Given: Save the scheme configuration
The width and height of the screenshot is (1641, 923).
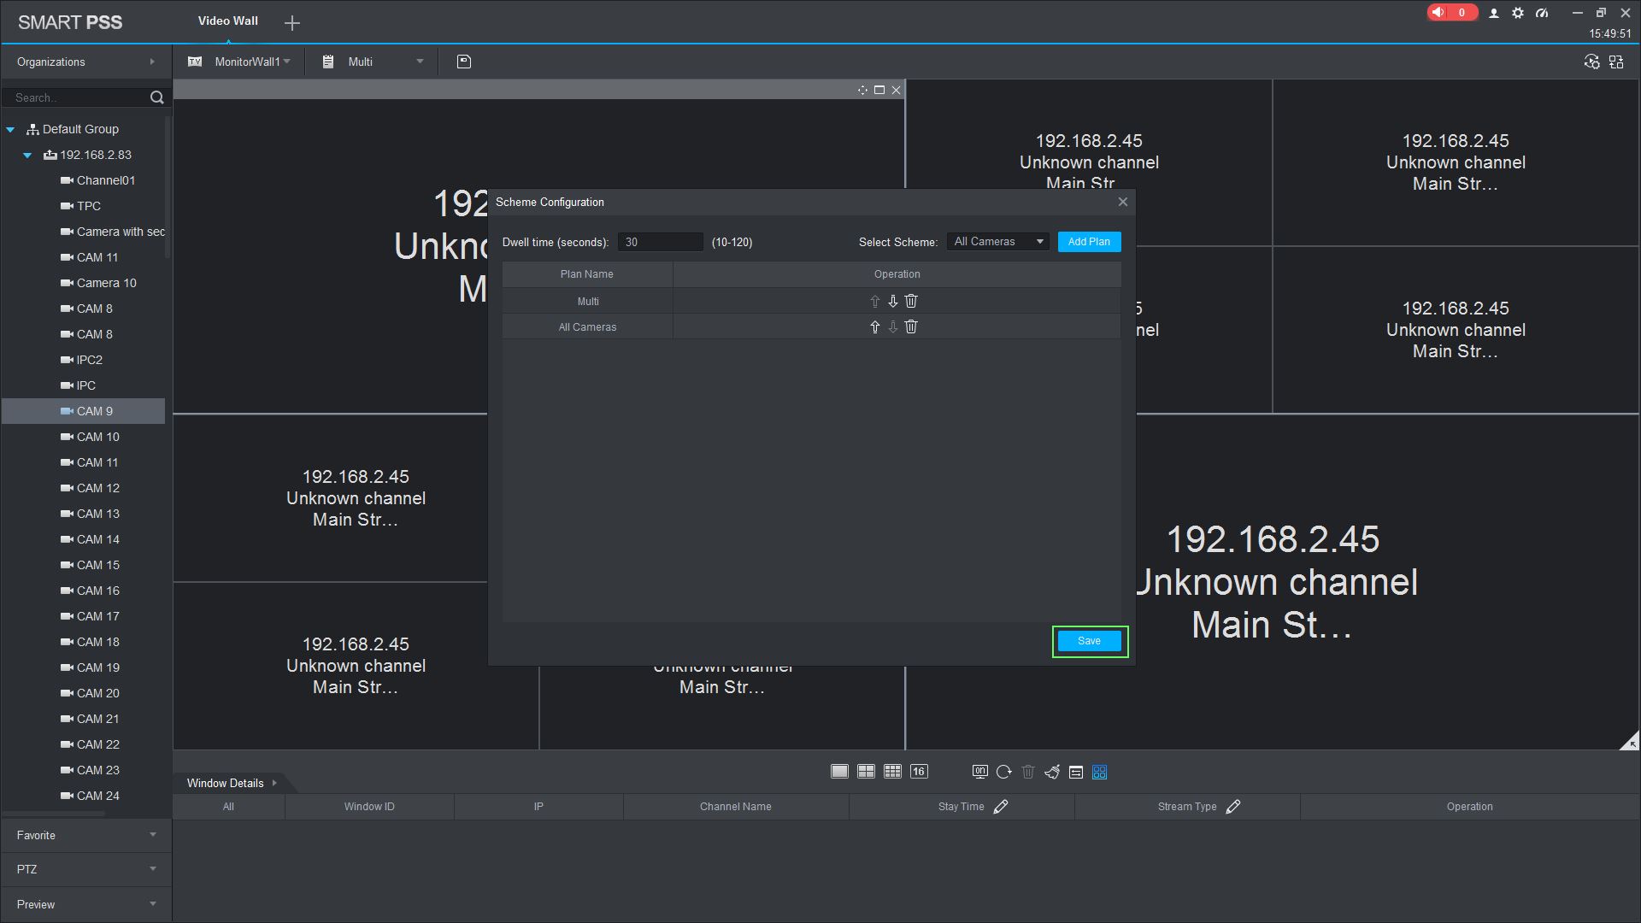Looking at the screenshot, I should coord(1089,641).
